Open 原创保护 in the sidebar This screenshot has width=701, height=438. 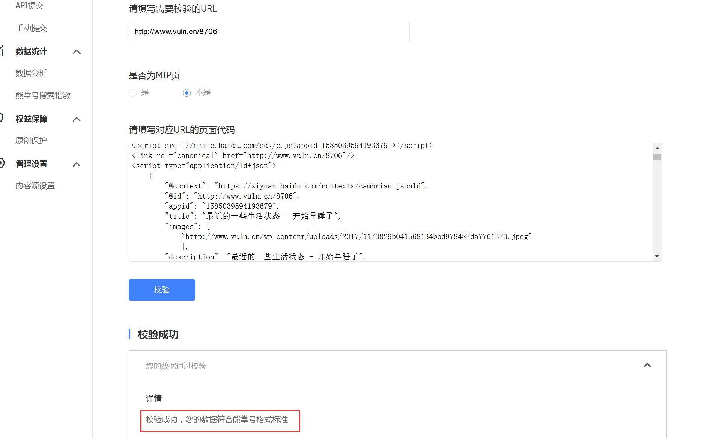click(x=31, y=141)
